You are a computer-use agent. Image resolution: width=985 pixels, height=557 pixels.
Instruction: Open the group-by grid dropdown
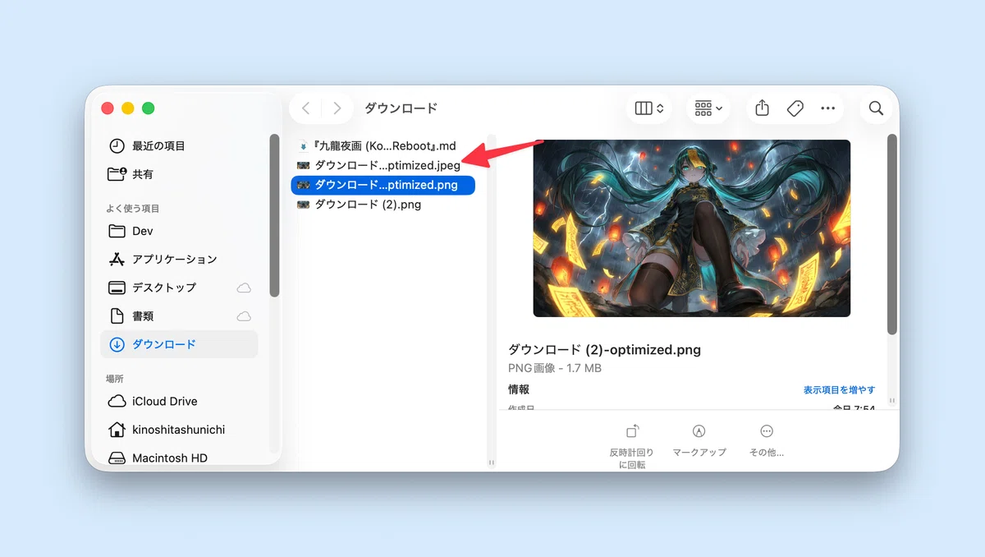click(x=708, y=108)
